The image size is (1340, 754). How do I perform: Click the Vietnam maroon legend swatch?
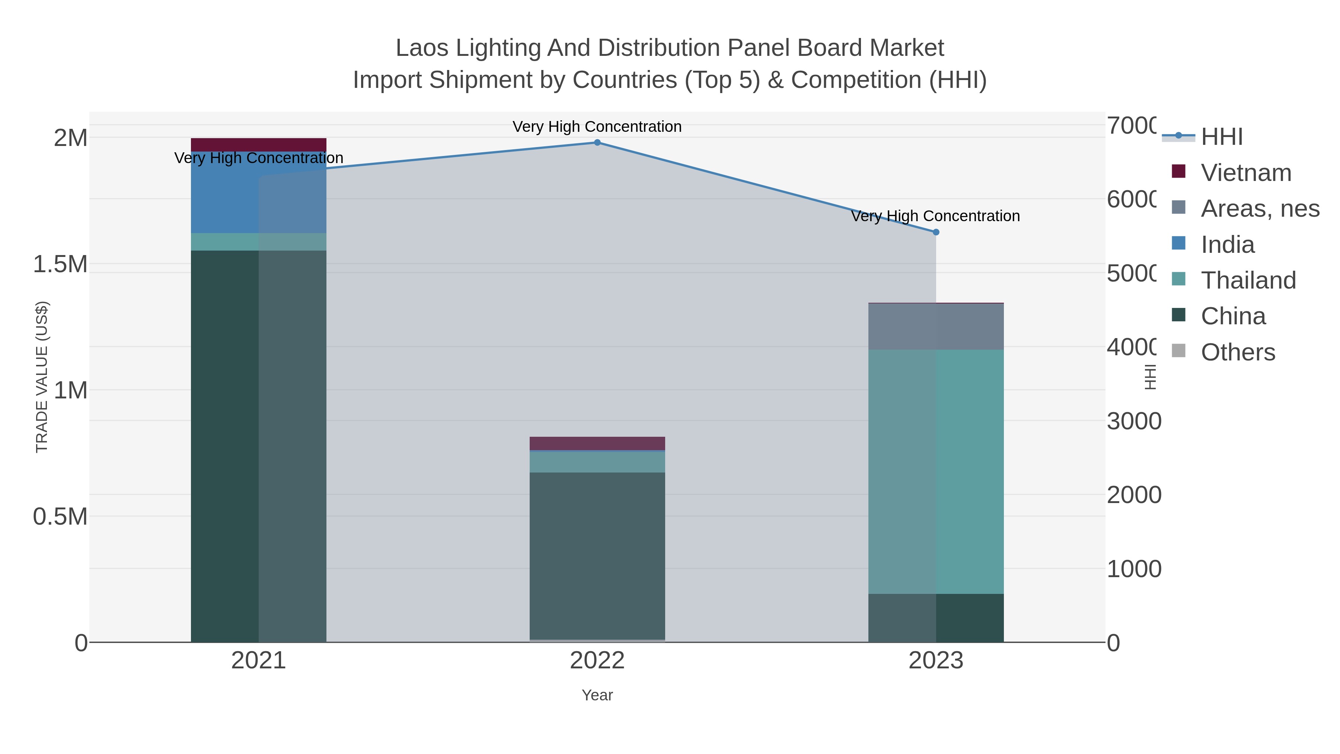pos(1178,171)
